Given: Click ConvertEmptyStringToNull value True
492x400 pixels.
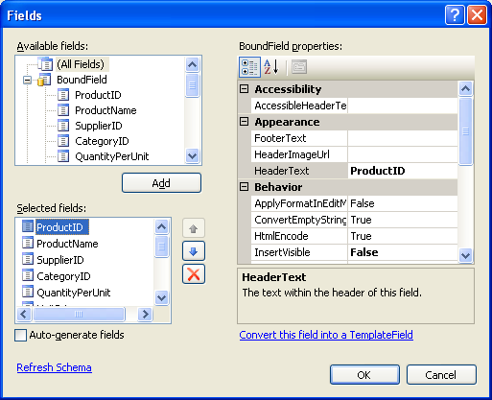Looking at the screenshot, I should point(403,220).
